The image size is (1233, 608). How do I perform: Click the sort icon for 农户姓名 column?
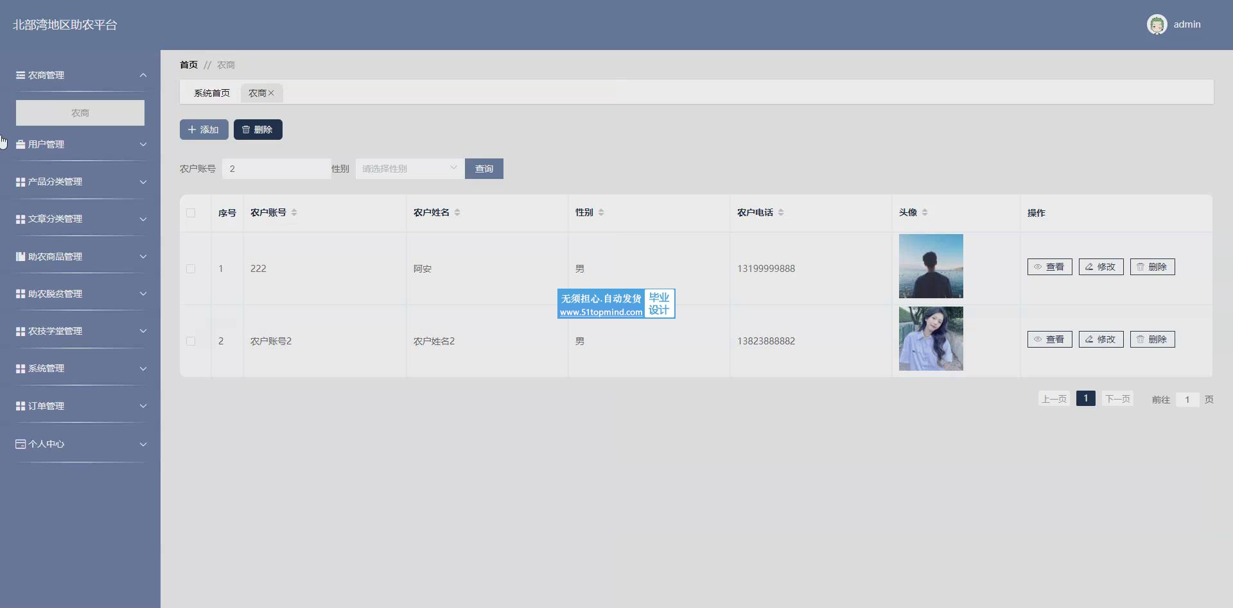pyautogui.click(x=457, y=212)
